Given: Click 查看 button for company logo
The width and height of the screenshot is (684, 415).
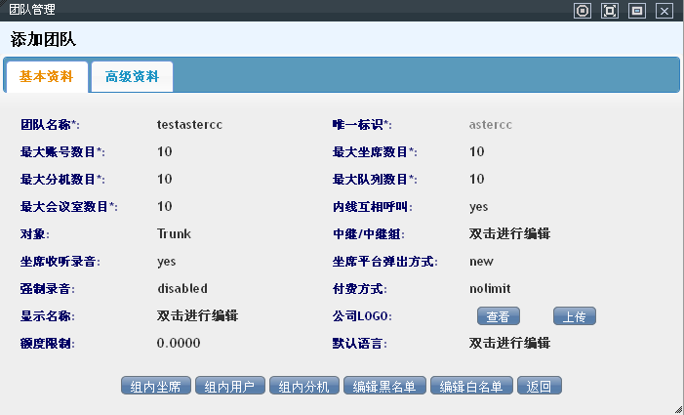Looking at the screenshot, I should 499,316.
